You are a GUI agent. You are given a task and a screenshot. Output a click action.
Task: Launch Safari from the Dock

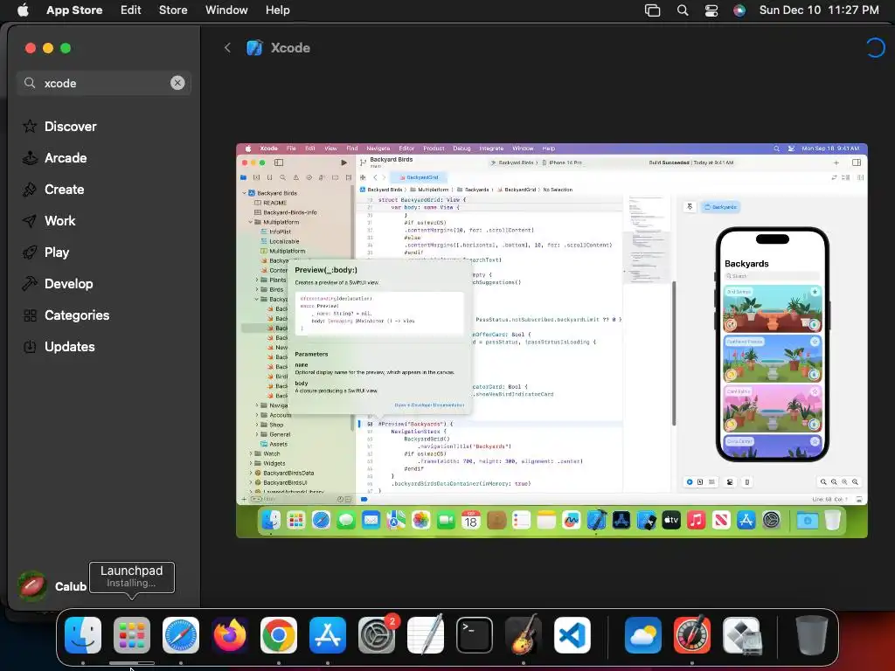click(181, 635)
